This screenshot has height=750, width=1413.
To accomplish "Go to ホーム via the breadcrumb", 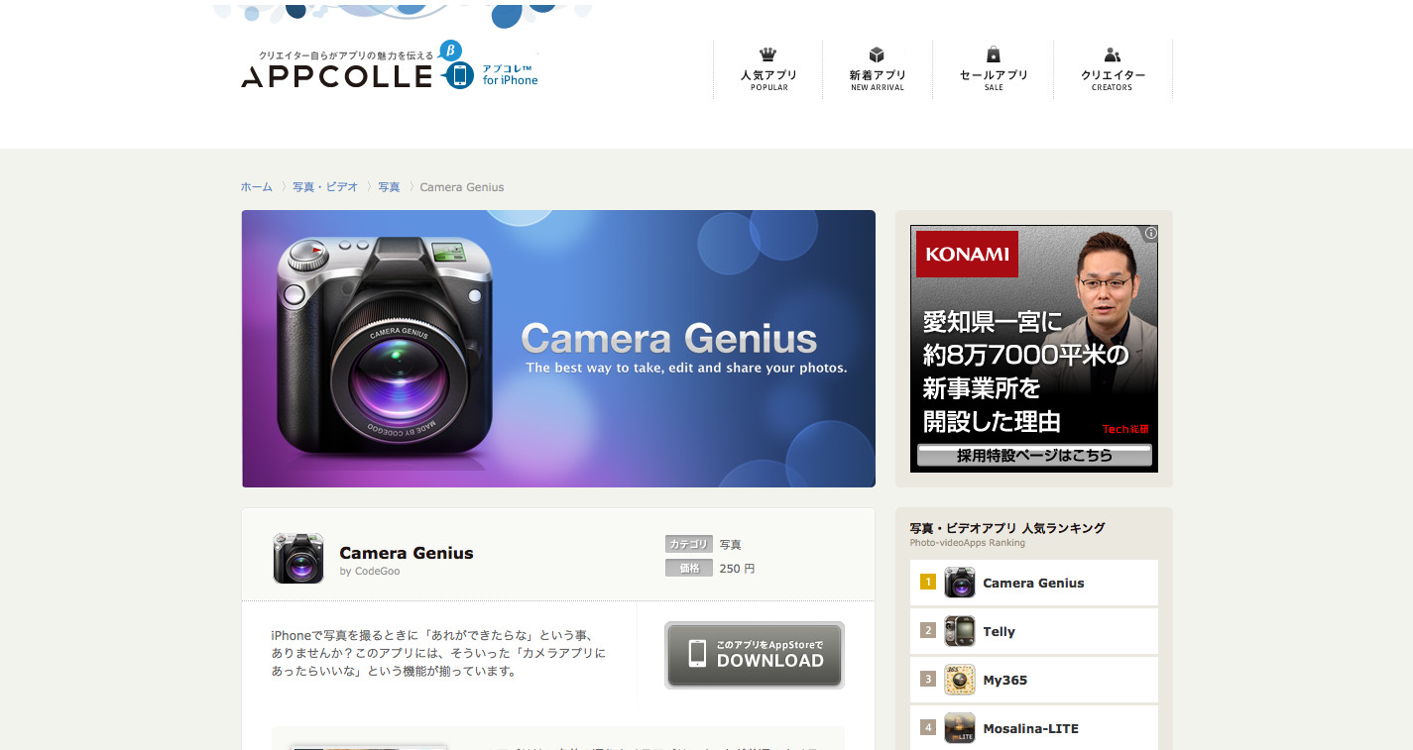I will pos(255,186).
